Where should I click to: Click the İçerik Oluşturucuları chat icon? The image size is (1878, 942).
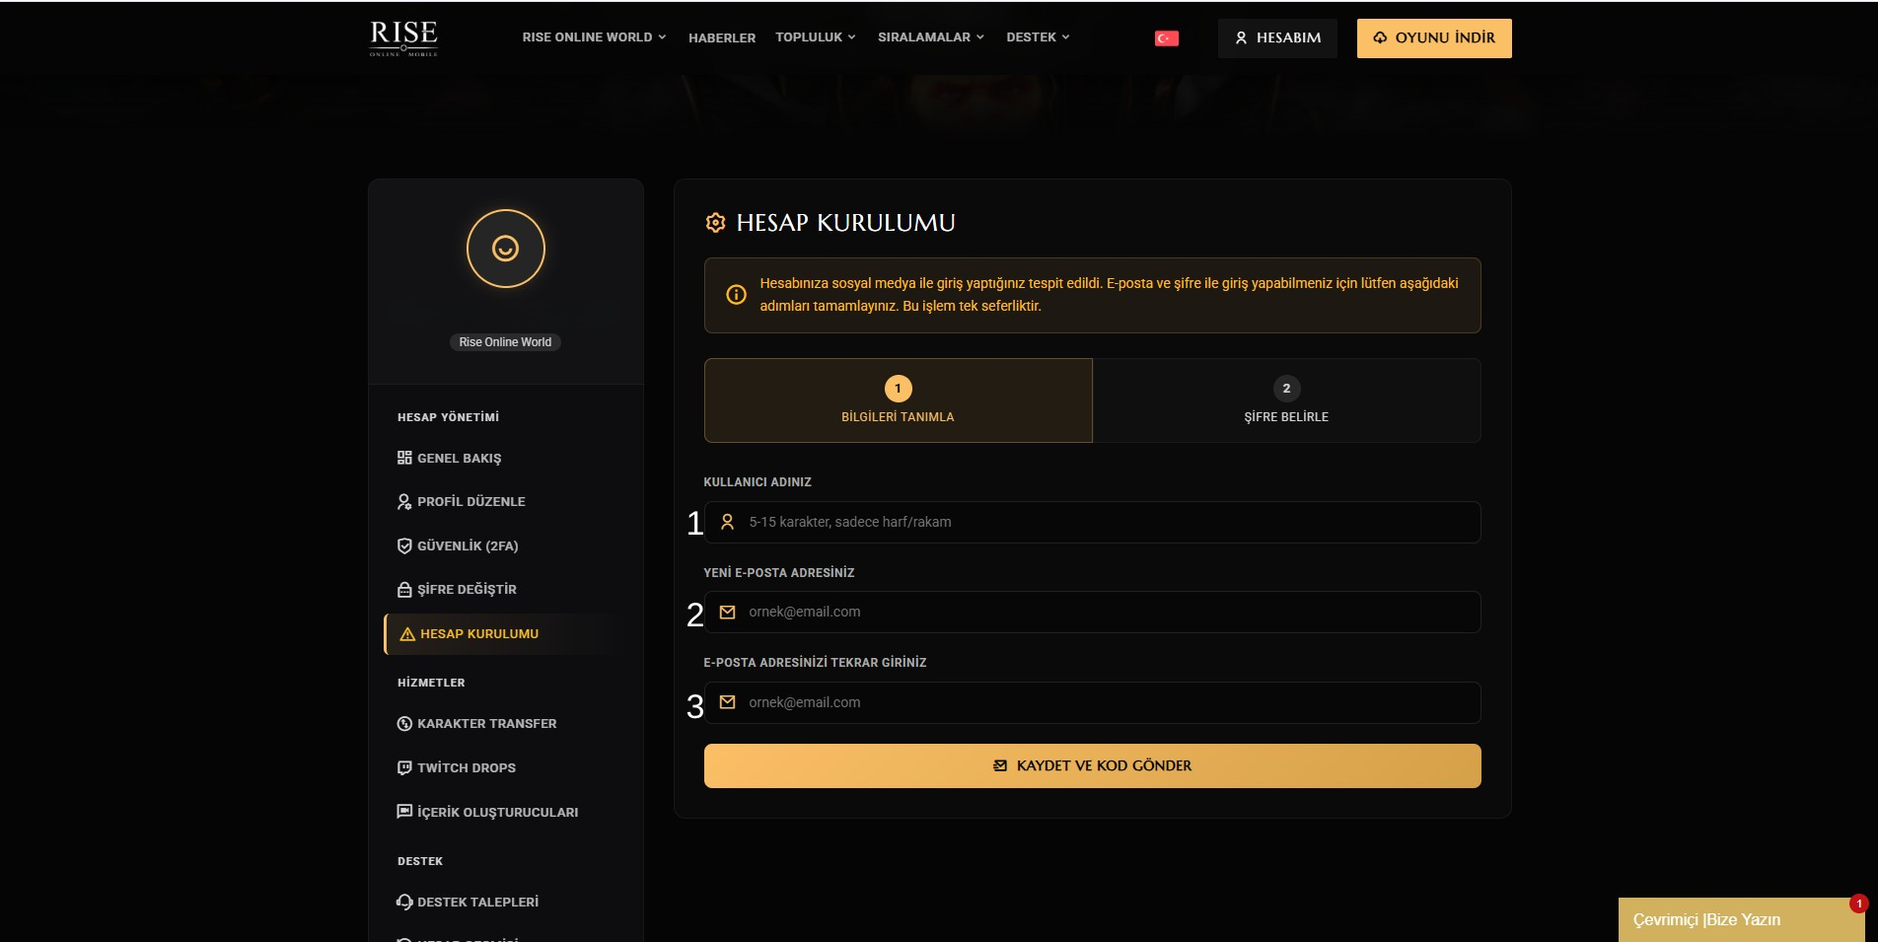coord(404,812)
